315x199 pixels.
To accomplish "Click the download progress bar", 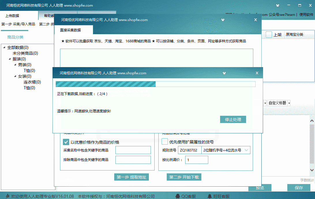I will pos(155,84).
